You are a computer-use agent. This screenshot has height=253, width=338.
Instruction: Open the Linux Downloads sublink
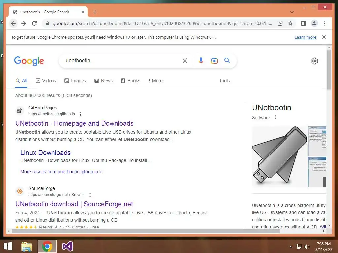[46, 153]
